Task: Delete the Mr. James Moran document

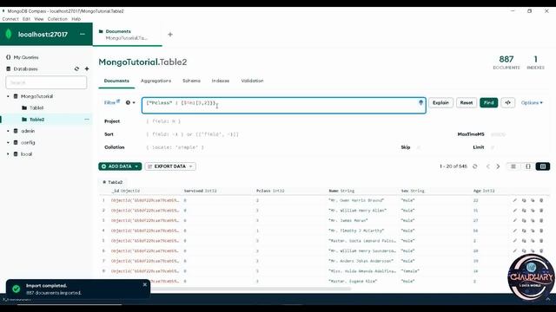Action: click(541, 220)
